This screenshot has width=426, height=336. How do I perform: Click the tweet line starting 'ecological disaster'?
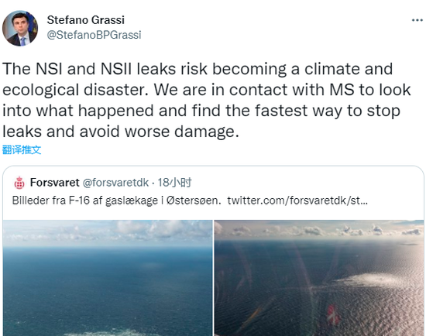click(207, 90)
